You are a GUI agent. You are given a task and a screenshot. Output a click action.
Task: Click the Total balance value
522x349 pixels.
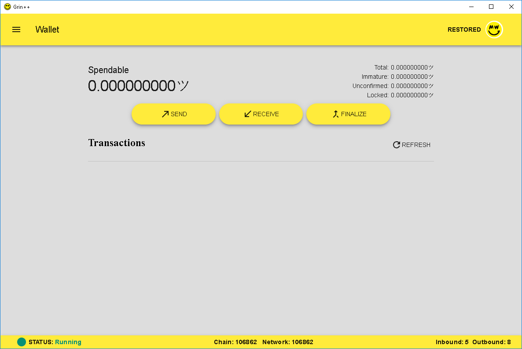[x=411, y=67]
